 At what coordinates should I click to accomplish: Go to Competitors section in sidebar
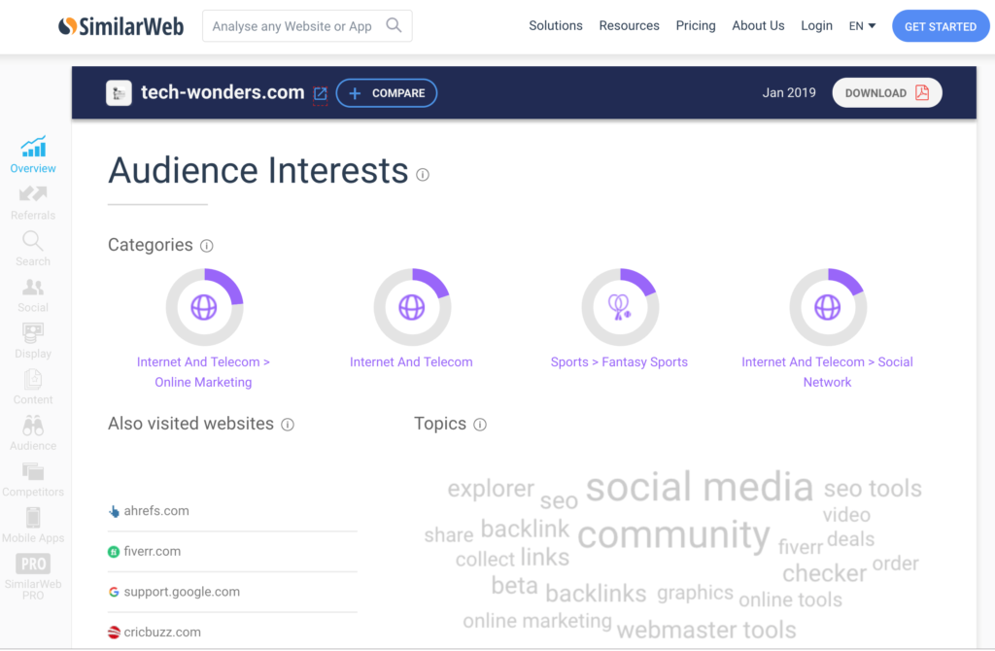coord(33,480)
